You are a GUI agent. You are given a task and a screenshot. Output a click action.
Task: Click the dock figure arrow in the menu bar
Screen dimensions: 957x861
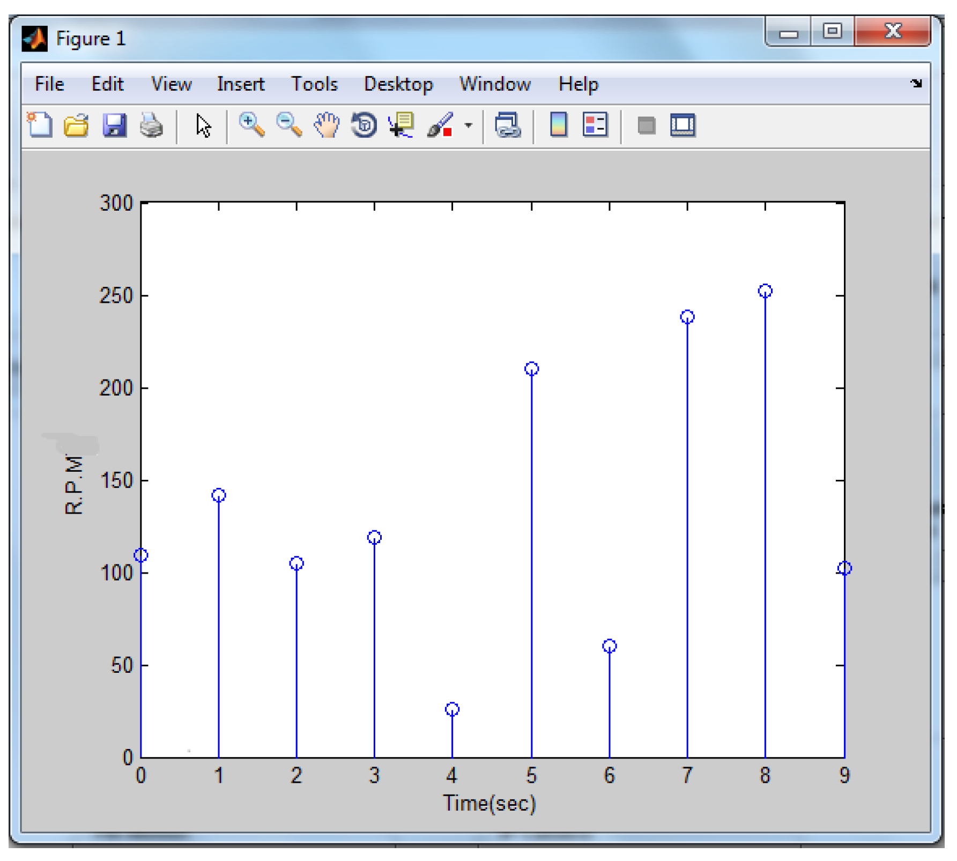[x=916, y=84]
